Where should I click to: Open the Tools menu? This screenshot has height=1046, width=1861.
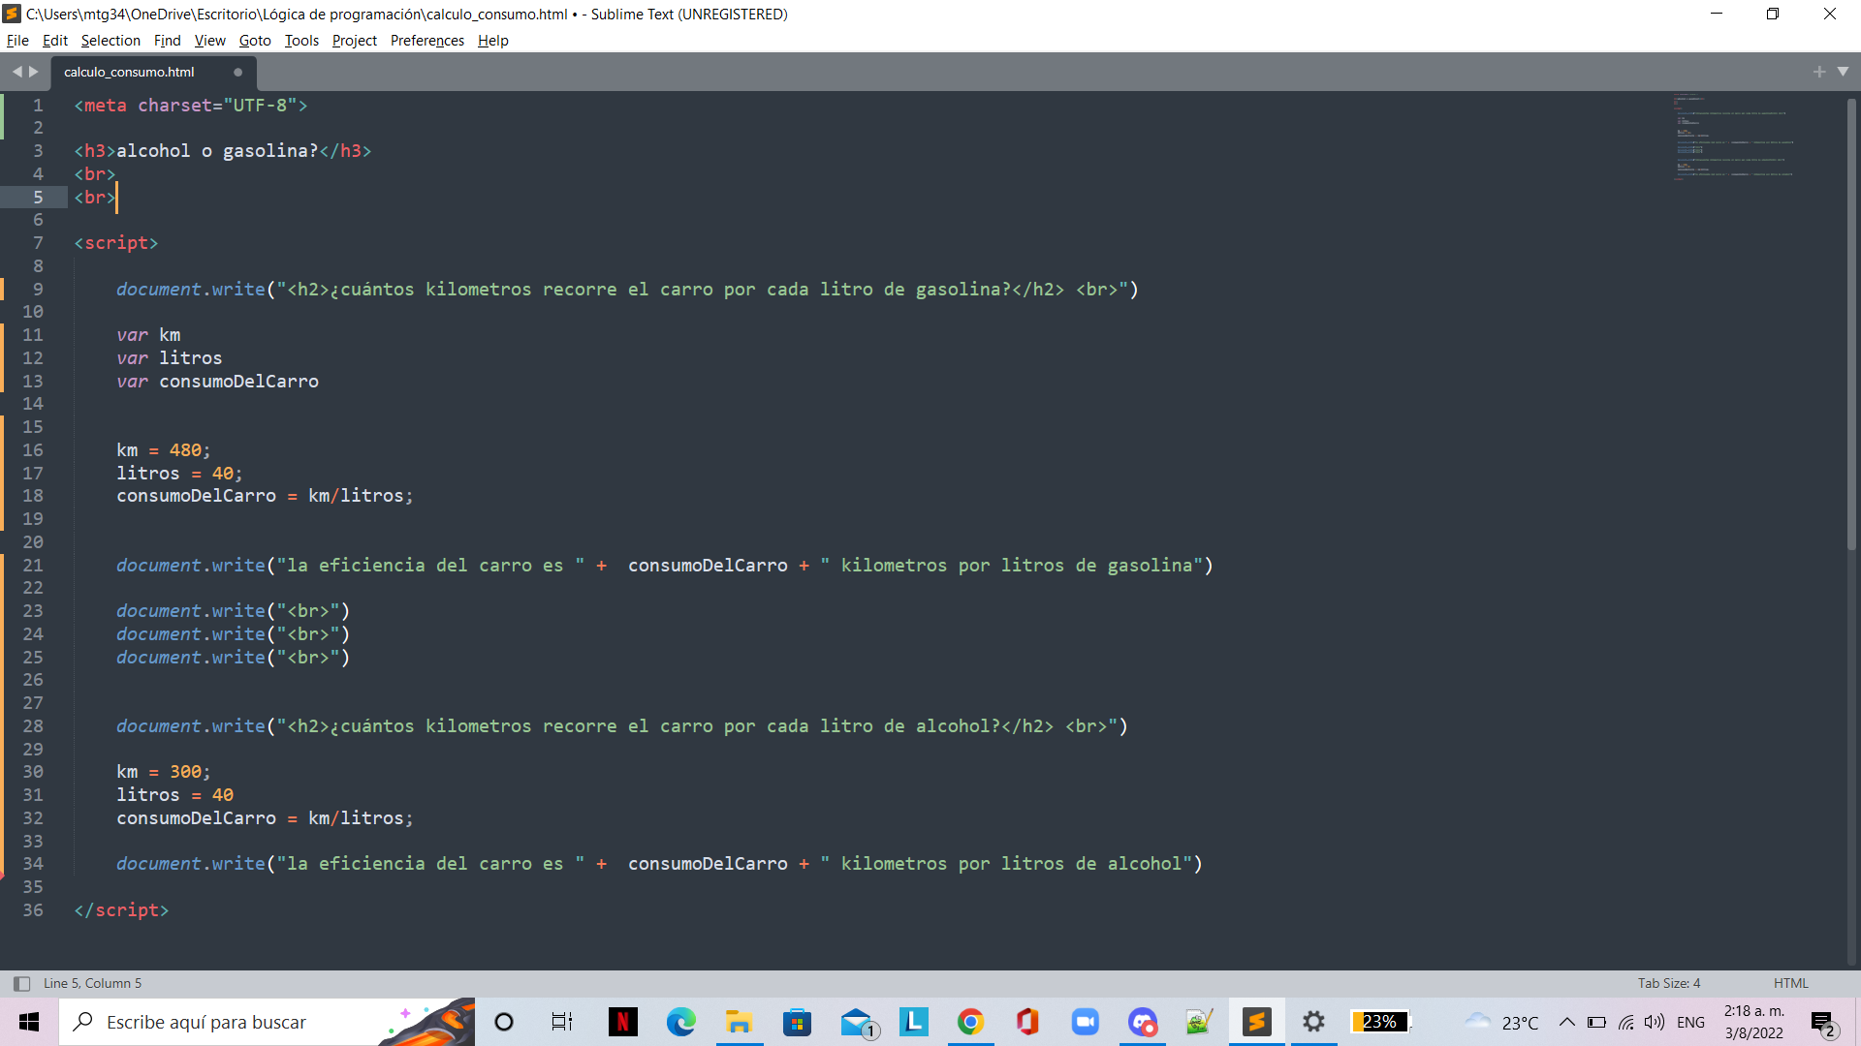point(301,41)
